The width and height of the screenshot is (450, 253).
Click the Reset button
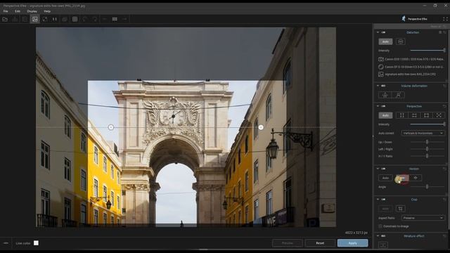[x=320, y=243]
